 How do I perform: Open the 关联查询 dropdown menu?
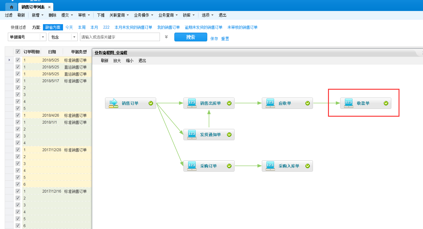point(119,15)
